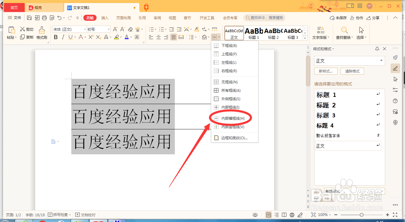Open the current style dropdown showing 正文
Viewport: 405px width, 222px height.
[x=349, y=61]
